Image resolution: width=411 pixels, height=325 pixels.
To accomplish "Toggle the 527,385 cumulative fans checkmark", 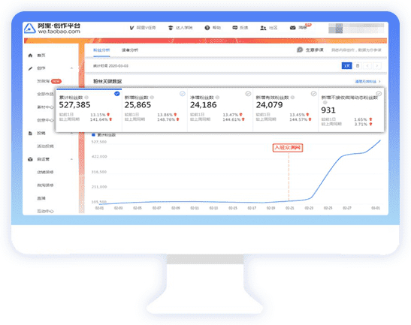I will pyautogui.click(x=117, y=94).
